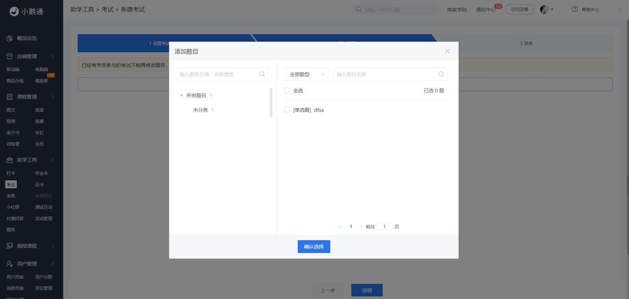The height and width of the screenshot is (299, 629).
Task: Expand the 课程管理 sidebar section arrow
Action: point(53,97)
